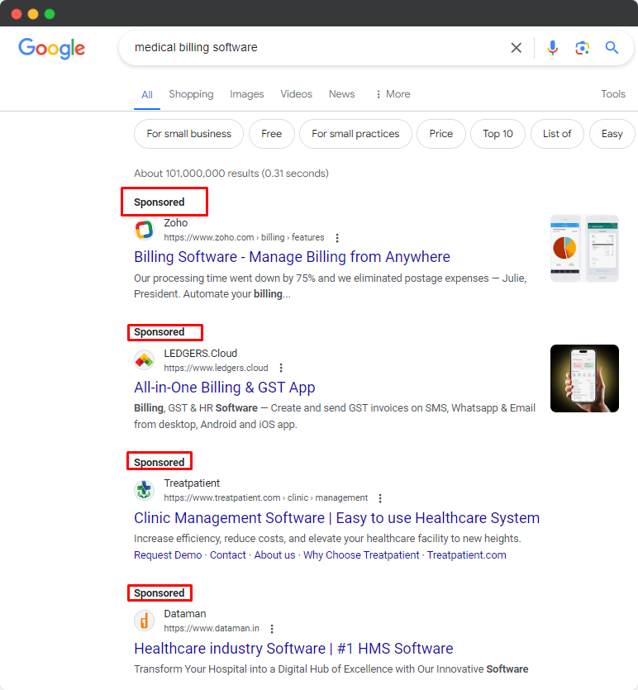The image size is (638, 690).
Task: Click the Treatpatient favicon
Action: tap(144, 490)
